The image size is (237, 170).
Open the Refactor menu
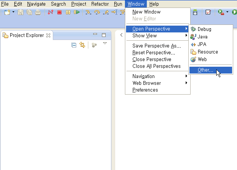coord(100,4)
